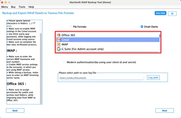Image resolution: width=181 pixels, height=118 pixels.
Task: Click the Back button
Action: point(15,111)
